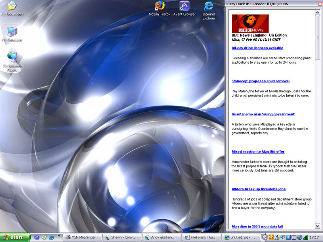Screen dimensions: 323x242
Task: Click the system clock showing 17:17
Action: point(314,238)
